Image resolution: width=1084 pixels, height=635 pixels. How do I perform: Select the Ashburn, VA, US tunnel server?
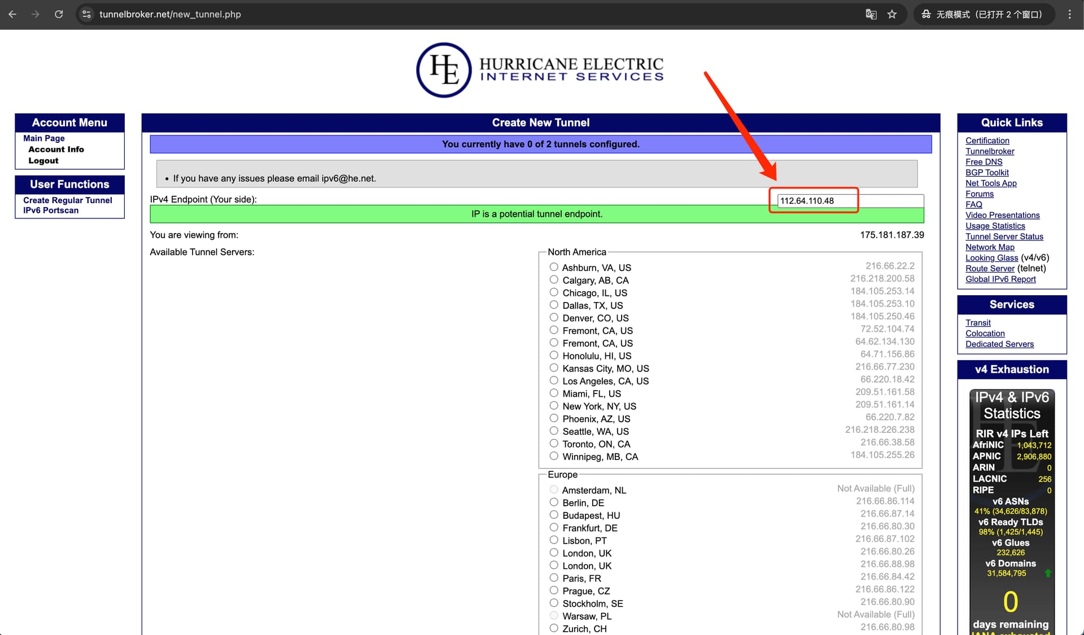tap(554, 267)
